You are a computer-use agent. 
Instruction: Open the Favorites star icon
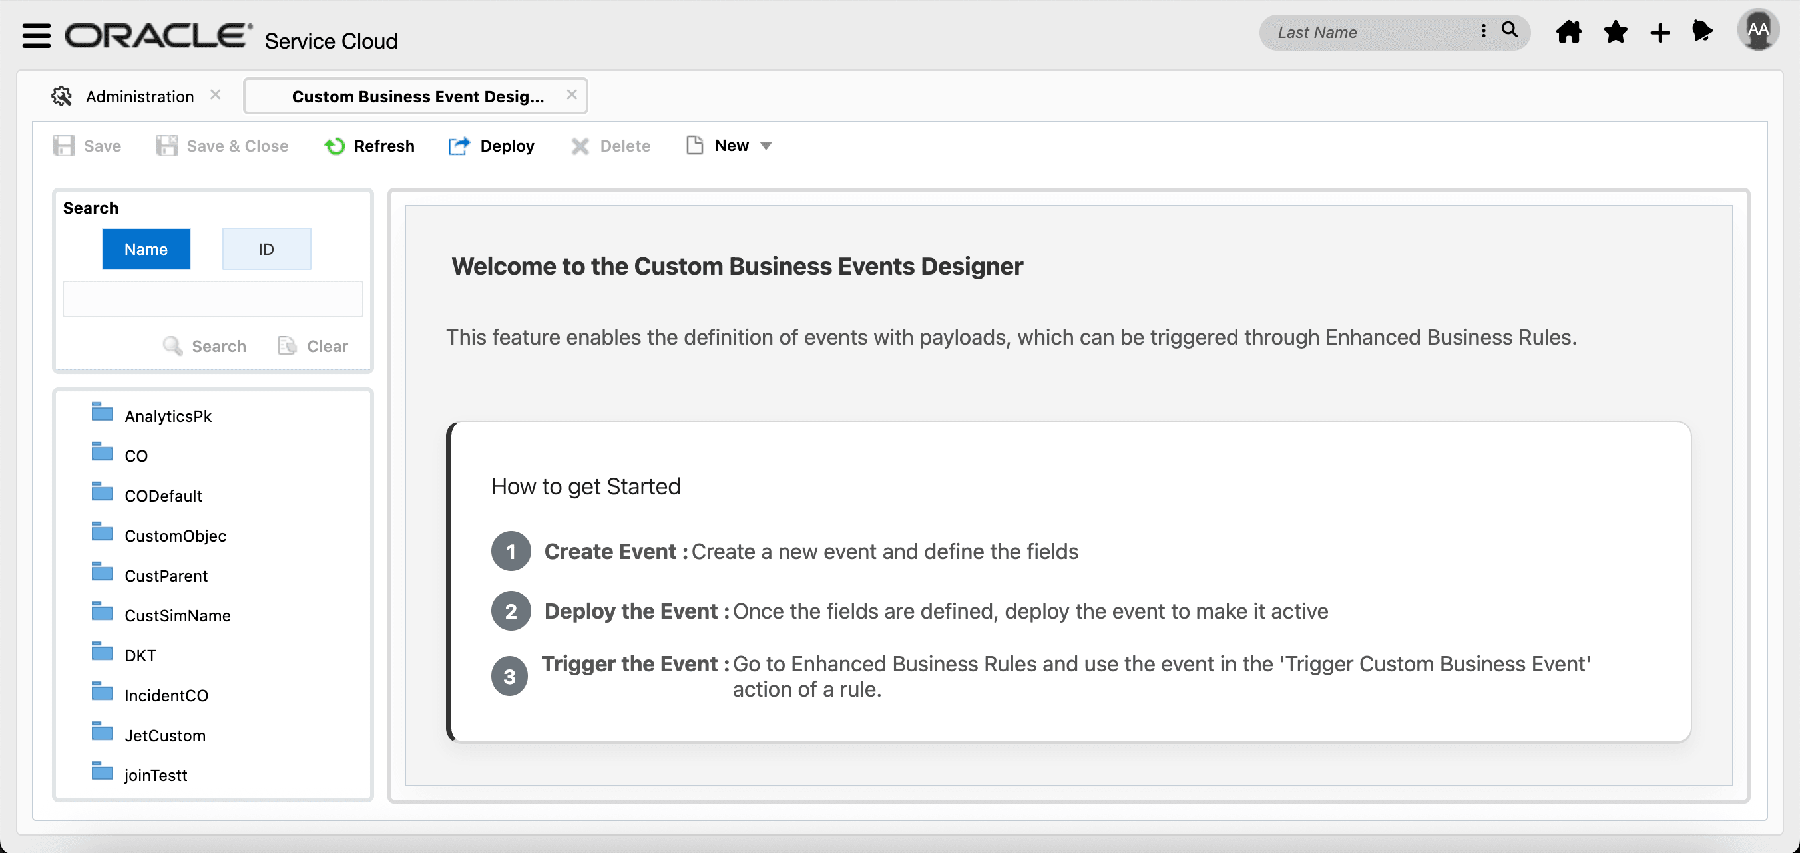tap(1616, 32)
